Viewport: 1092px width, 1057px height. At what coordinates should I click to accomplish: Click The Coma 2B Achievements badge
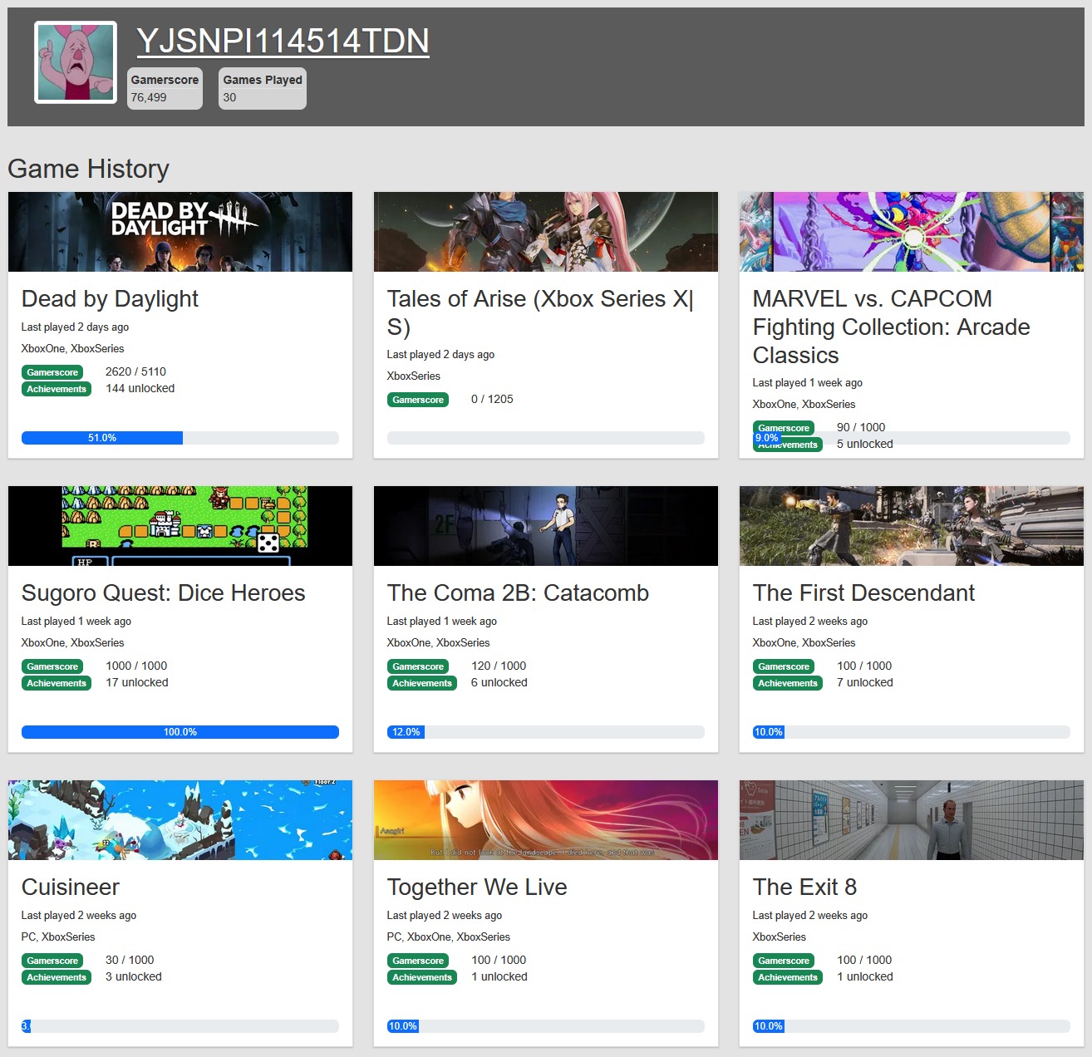(x=422, y=683)
